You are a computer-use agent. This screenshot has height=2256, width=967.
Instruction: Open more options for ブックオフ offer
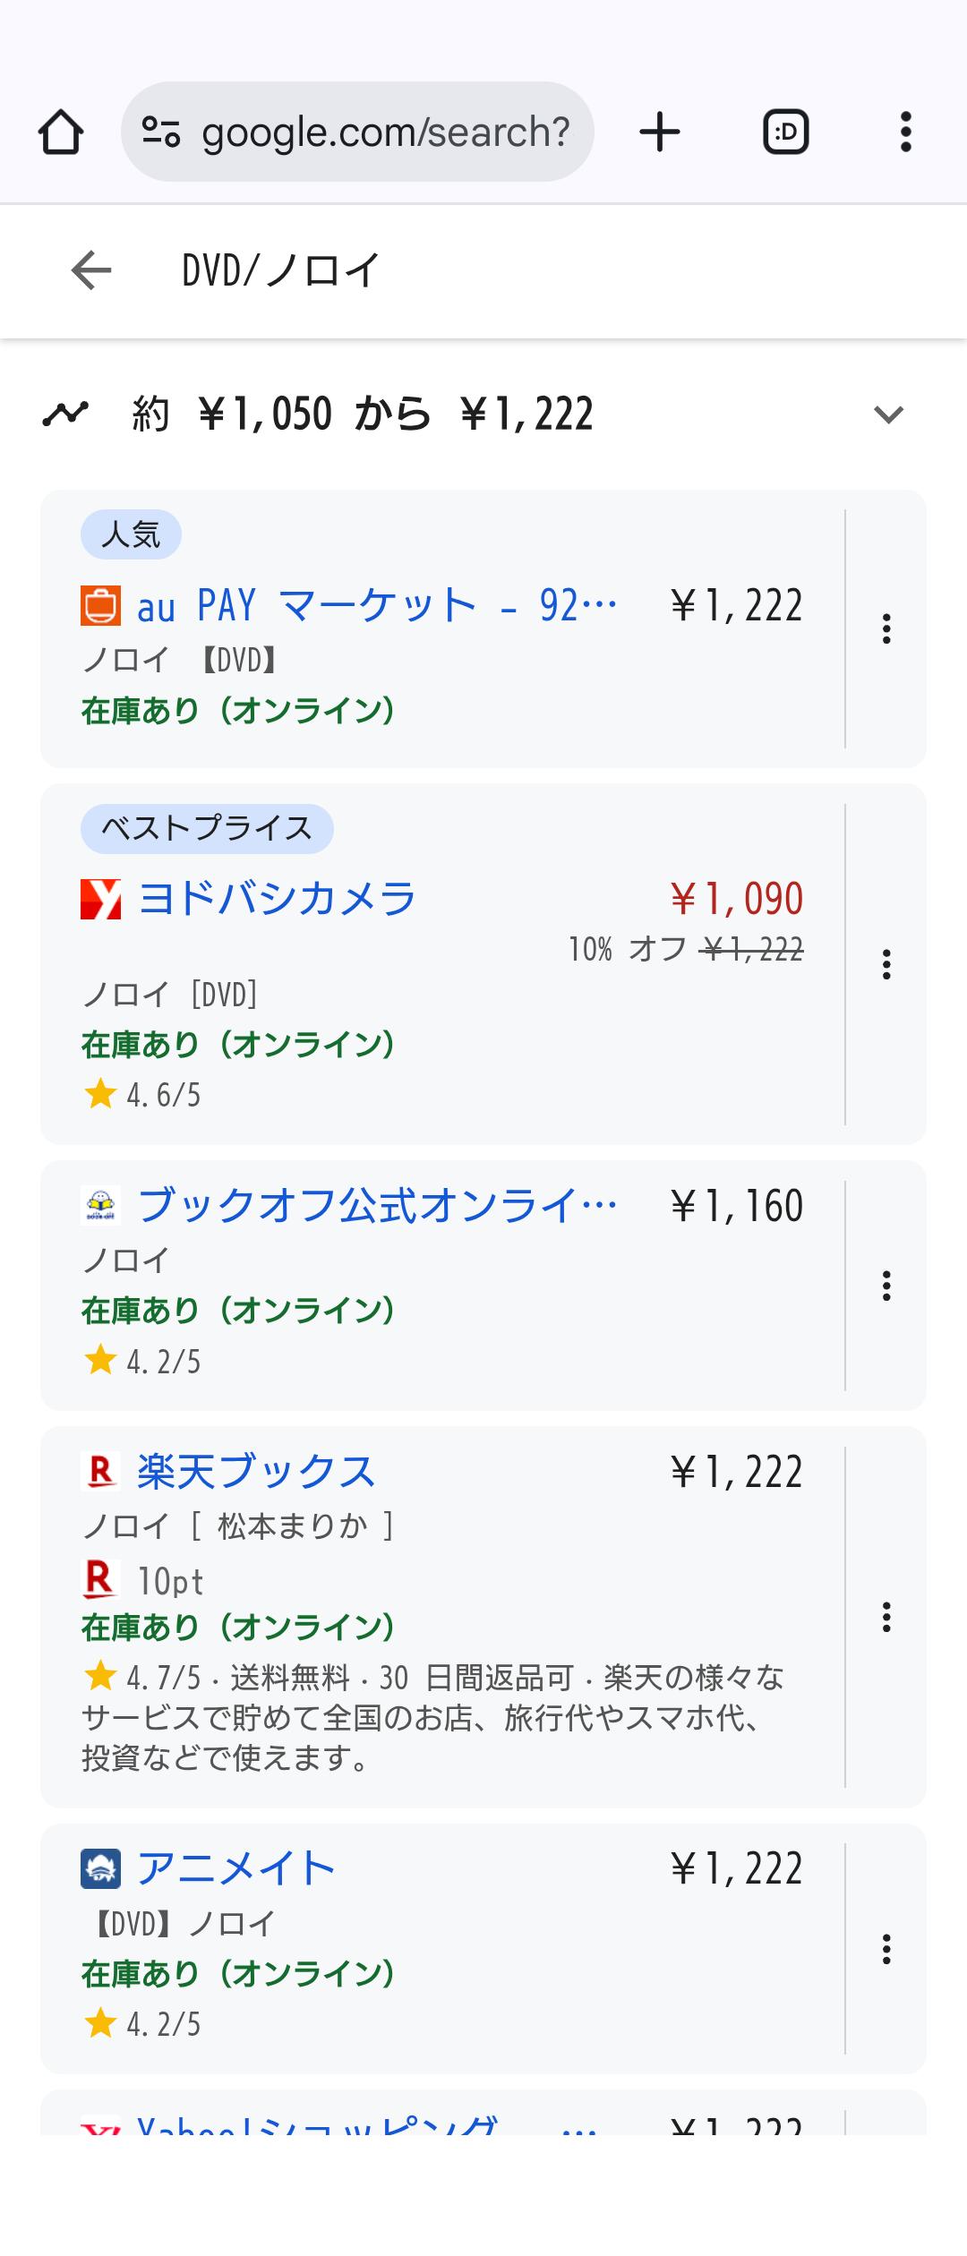point(886,1286)
